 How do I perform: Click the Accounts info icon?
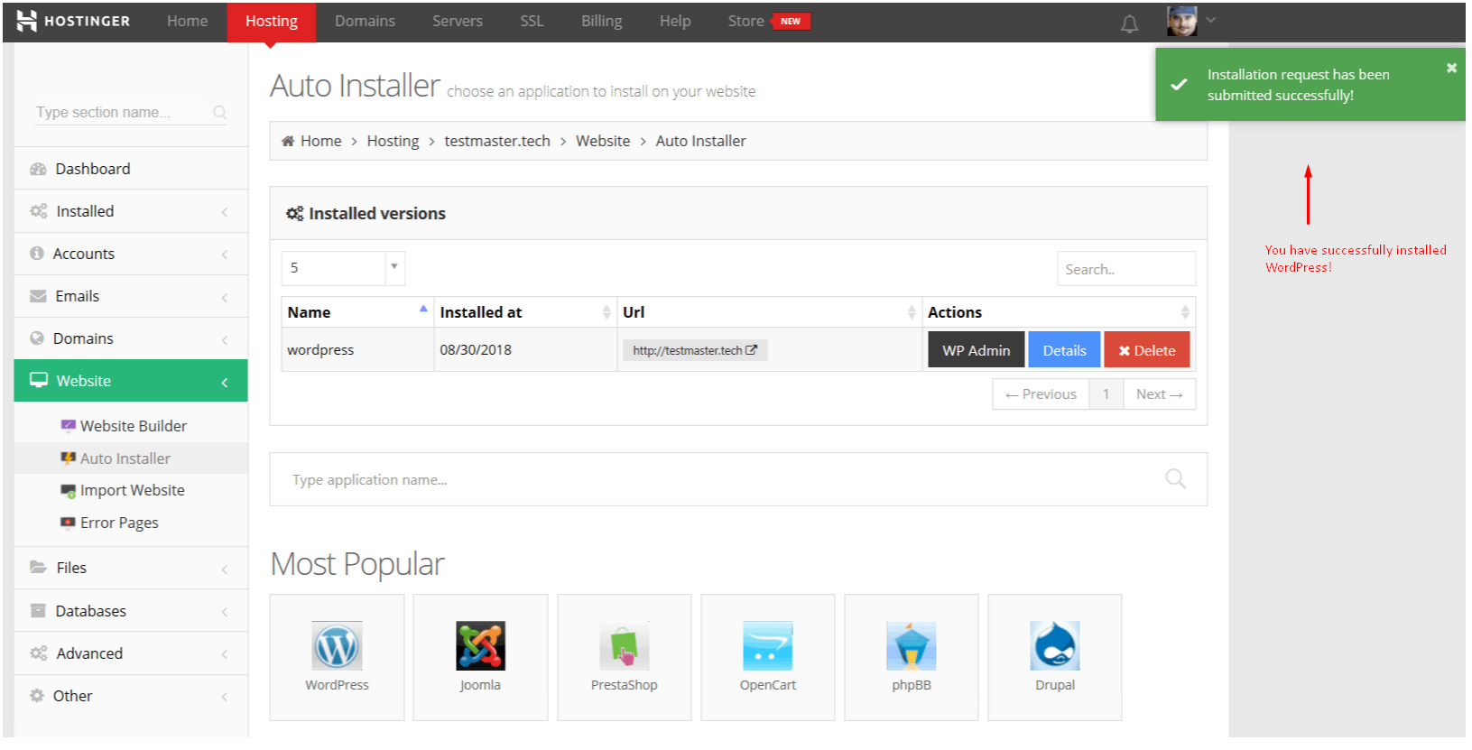[37, 254]
